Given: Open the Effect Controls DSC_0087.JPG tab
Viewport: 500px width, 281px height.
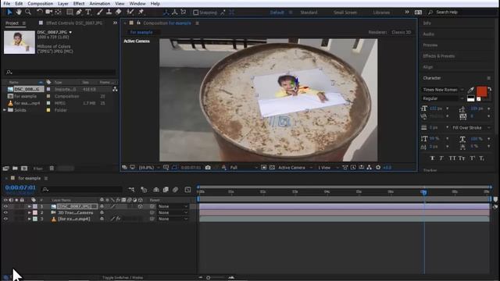Looking at the screenshot, I should tap(74, 23).
